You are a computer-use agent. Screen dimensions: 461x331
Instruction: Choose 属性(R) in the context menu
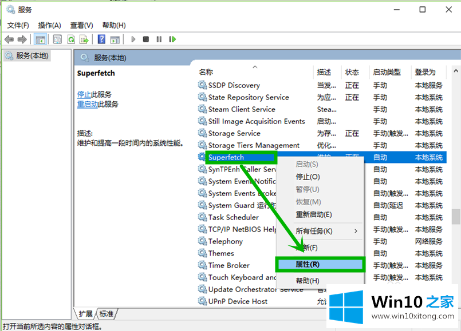[x=320, y=264]
